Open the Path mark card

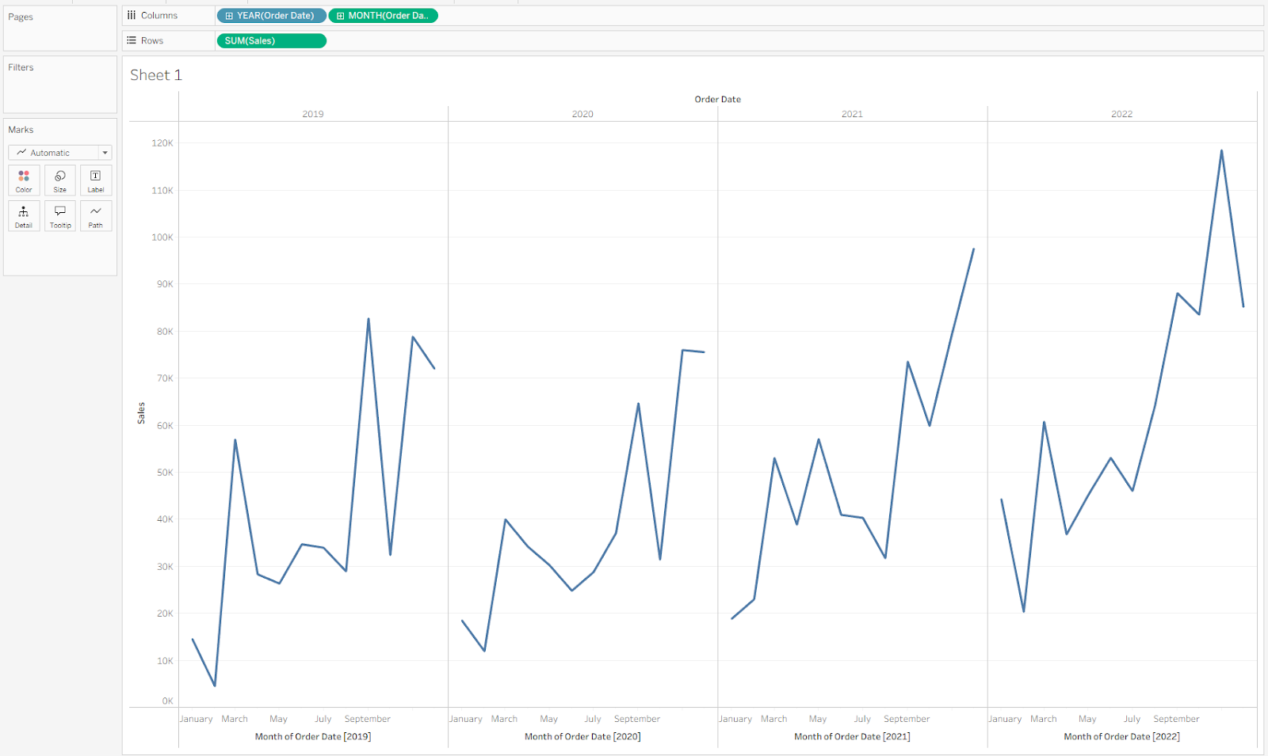96,215
